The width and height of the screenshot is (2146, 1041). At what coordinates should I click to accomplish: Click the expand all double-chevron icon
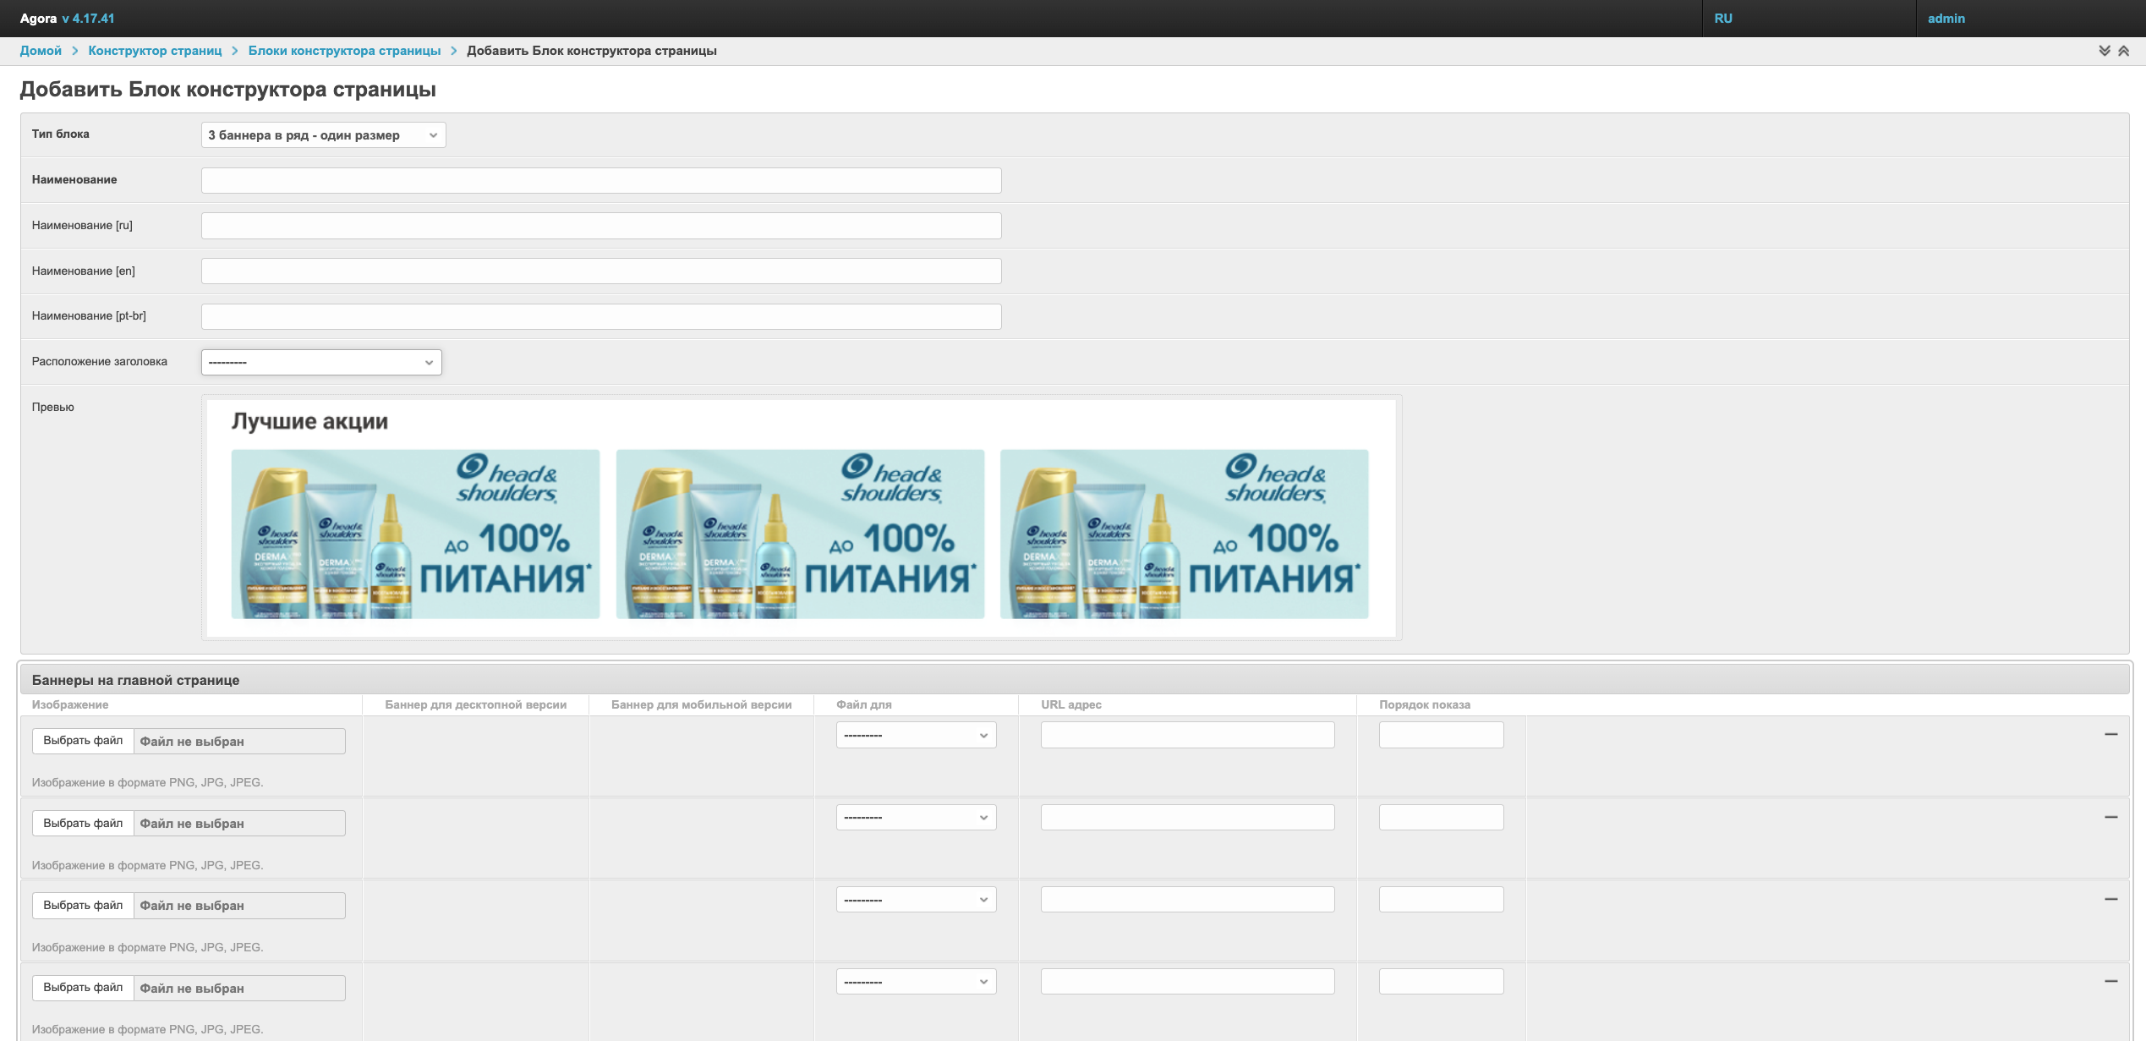[2104, 51]
